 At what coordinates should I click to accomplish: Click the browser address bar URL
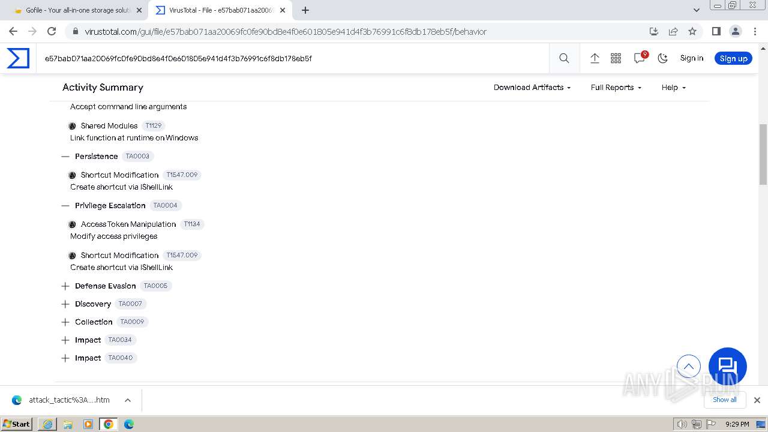286,31
